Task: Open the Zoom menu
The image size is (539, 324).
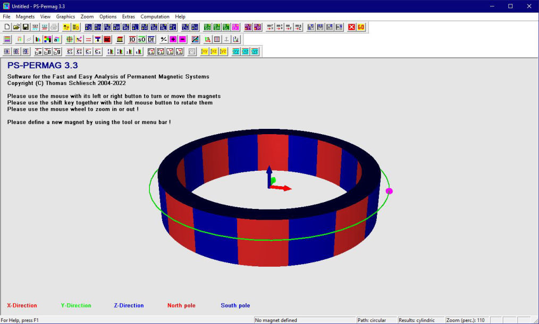Action: 87,16
